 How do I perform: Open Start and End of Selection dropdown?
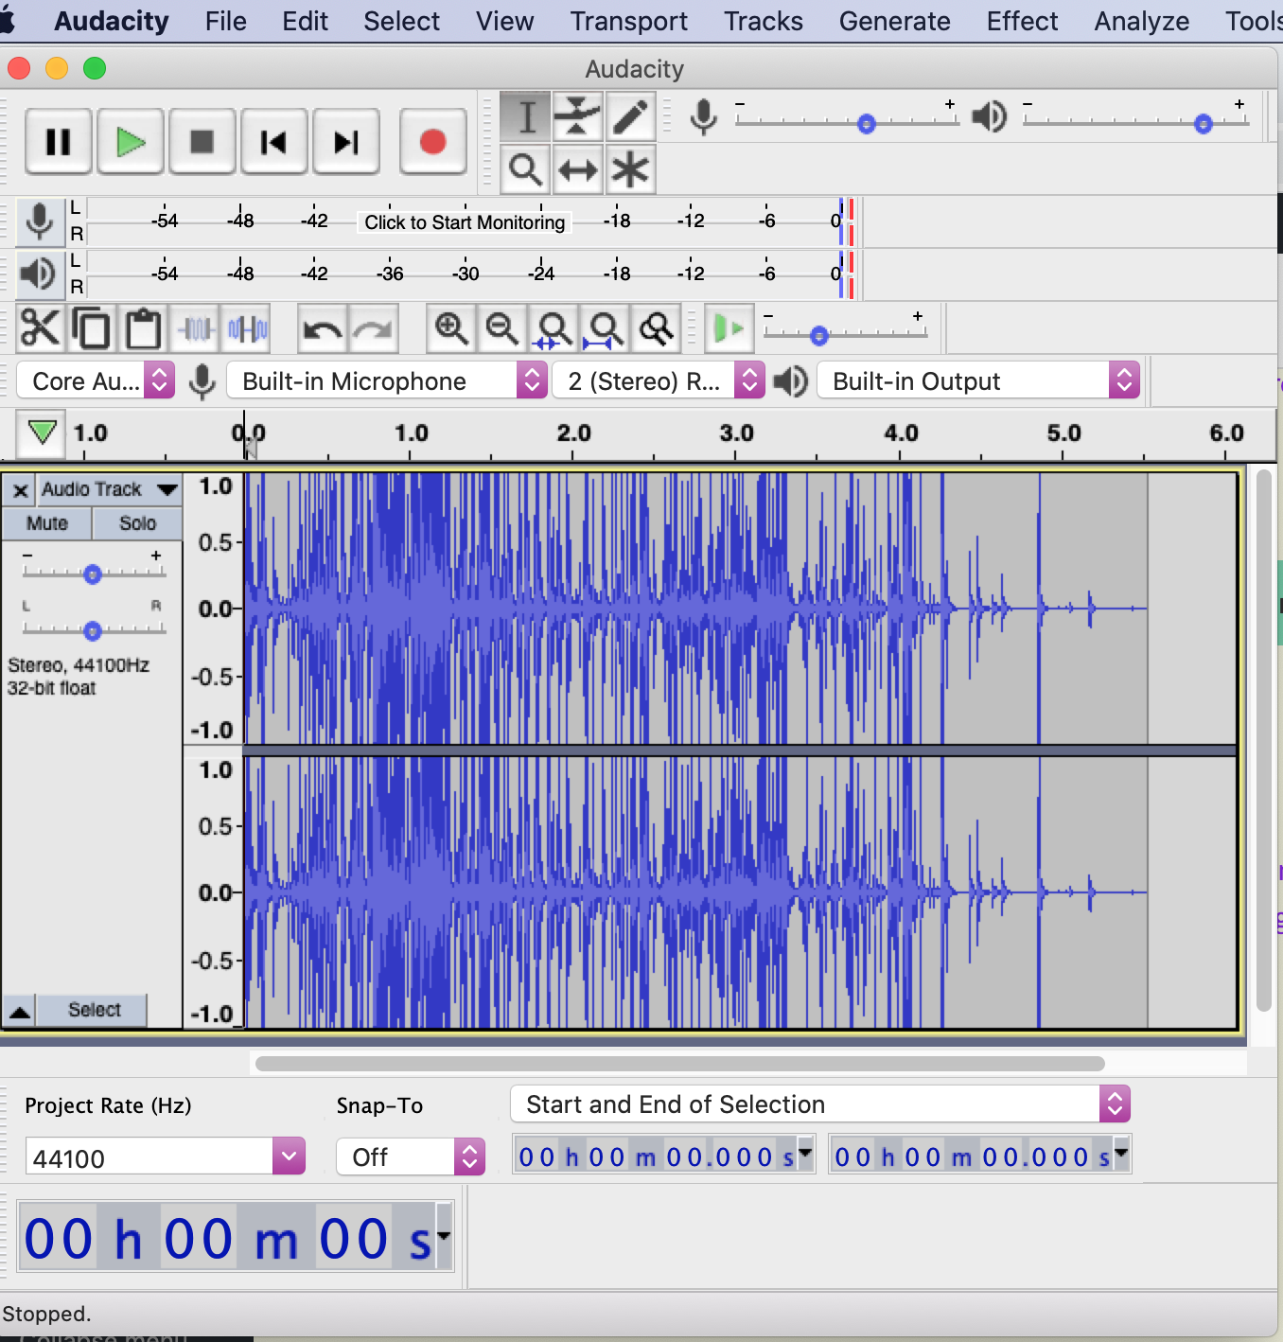(820, 1104)
